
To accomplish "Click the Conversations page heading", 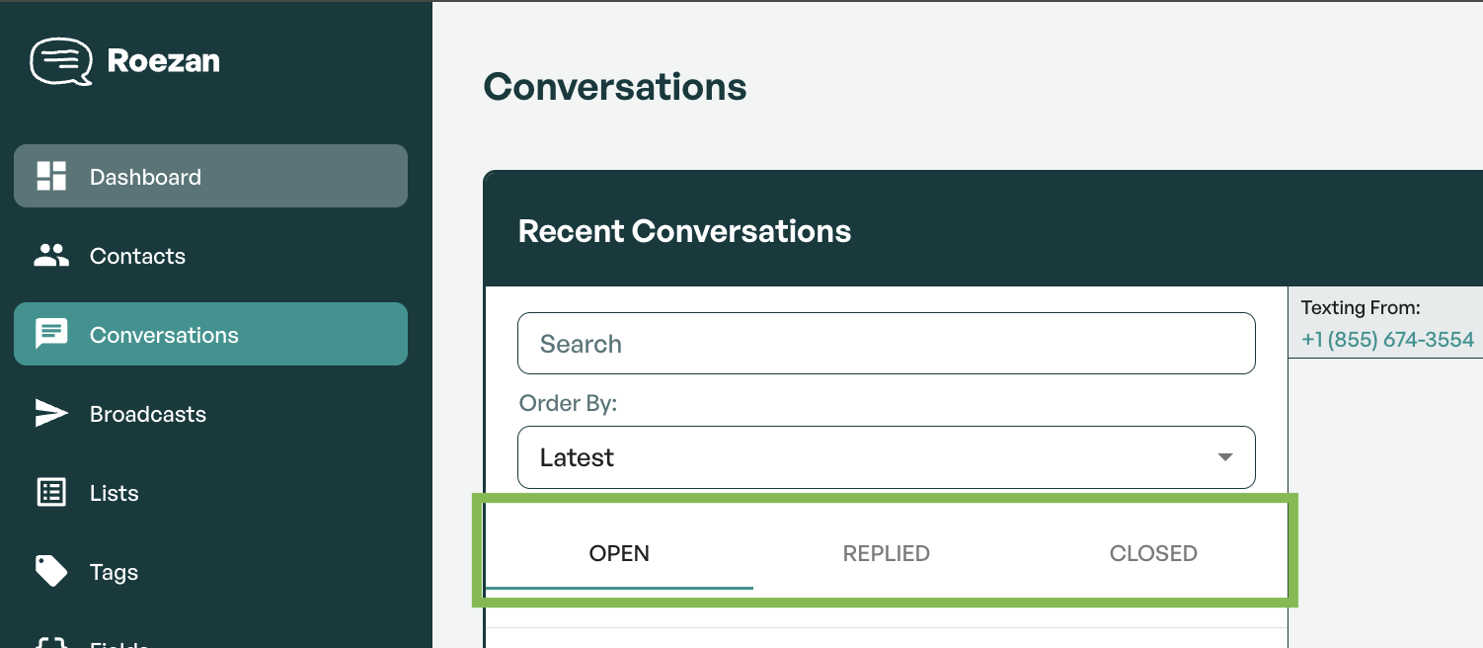I will [614, 87].
